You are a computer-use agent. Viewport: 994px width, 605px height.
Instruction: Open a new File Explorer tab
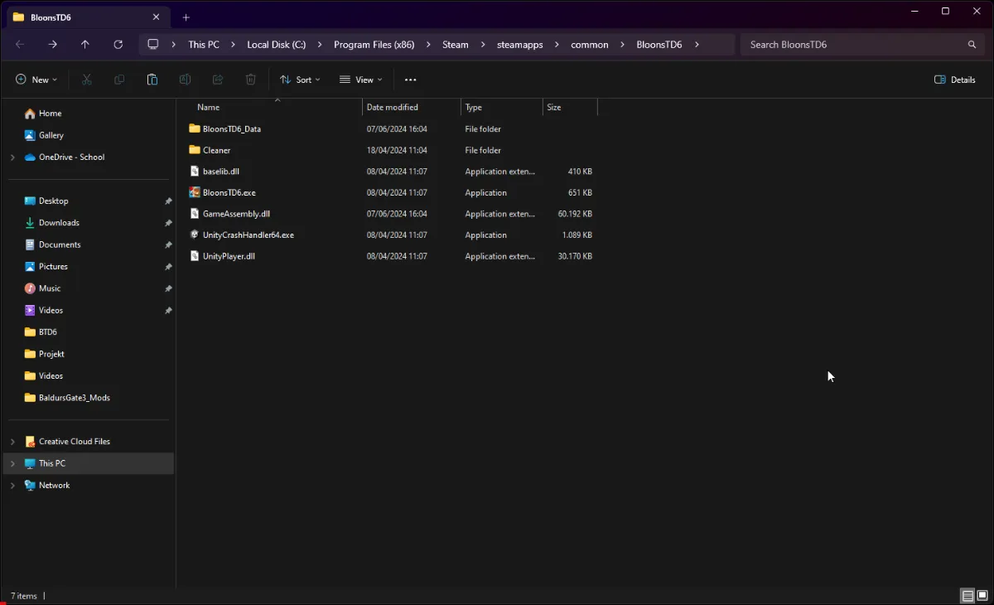(x=186, y=16)
